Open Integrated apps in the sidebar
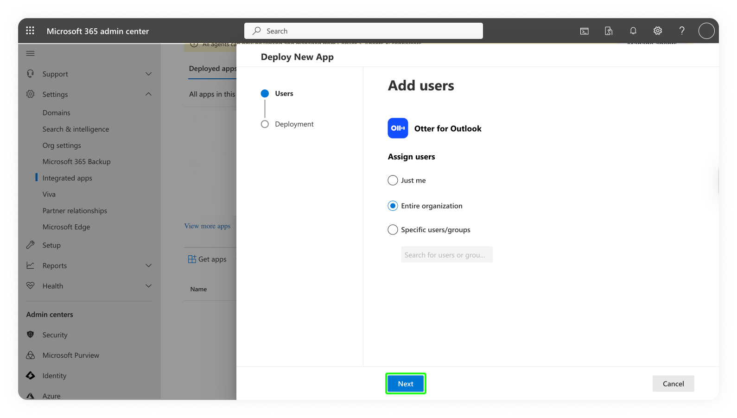The width and height of the screenshot is (737, 418). (67, 178)
